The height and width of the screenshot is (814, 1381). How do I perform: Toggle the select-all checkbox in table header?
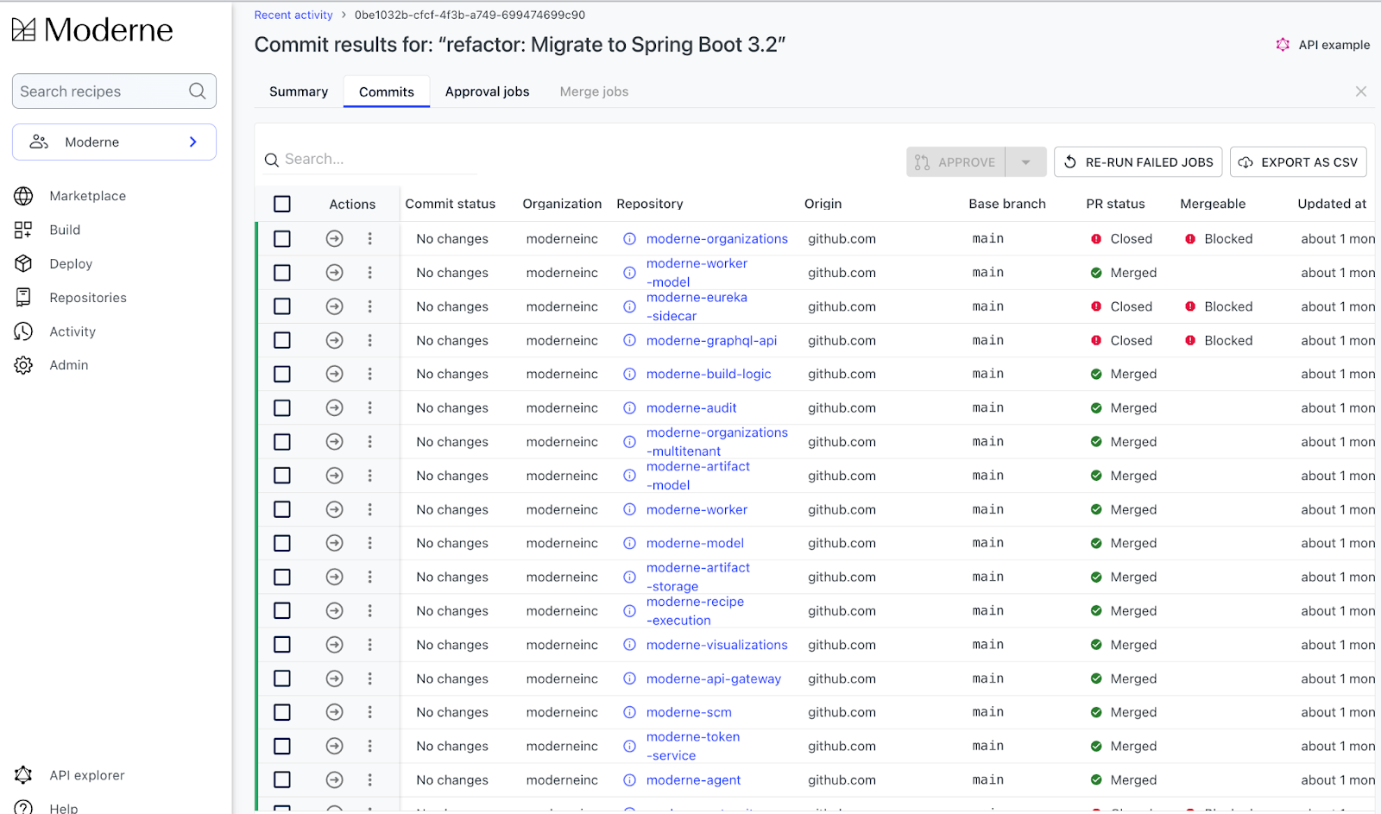282,204
